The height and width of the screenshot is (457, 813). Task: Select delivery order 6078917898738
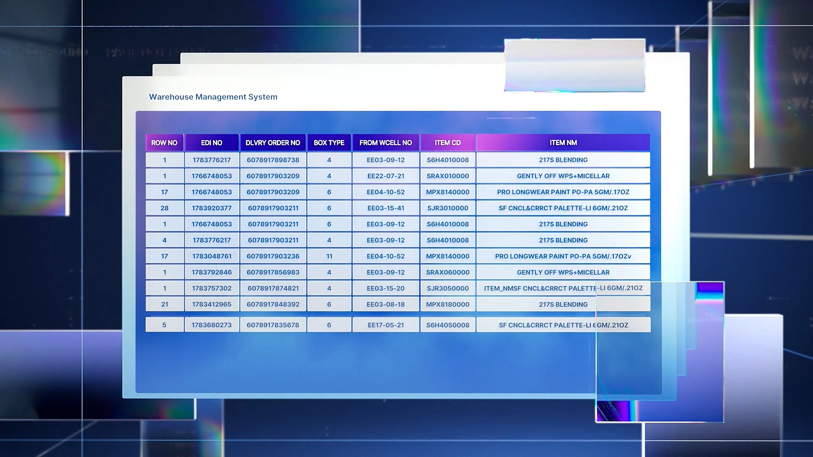click(x=273, y=160)
